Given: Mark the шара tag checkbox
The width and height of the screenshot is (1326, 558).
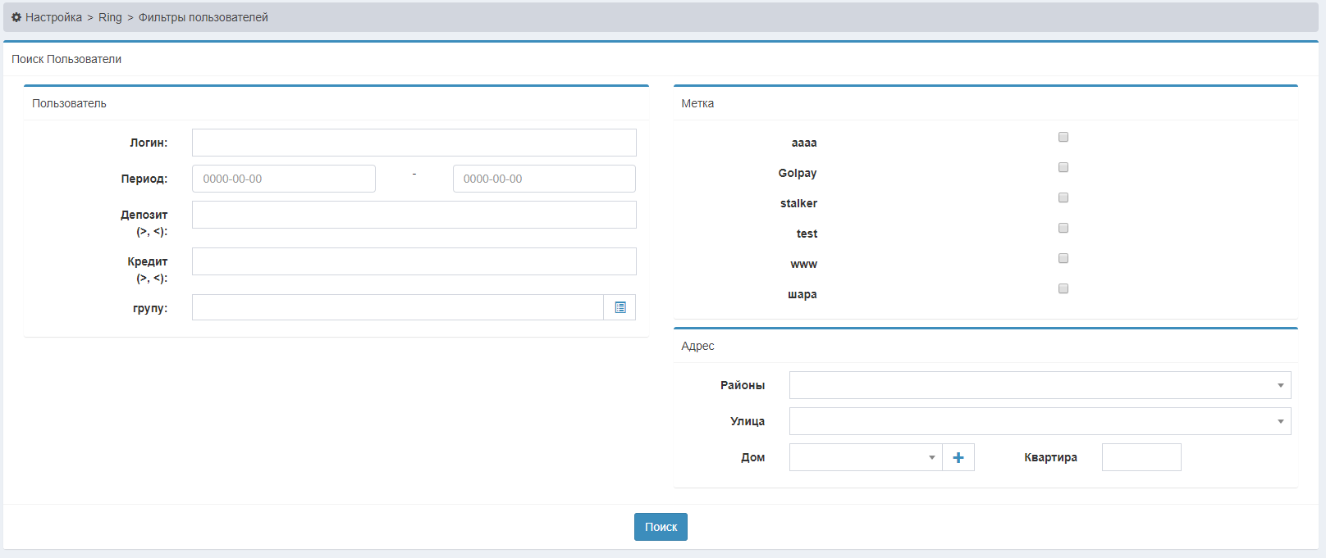Looking at the screenshot, I should coord(1063,288).
